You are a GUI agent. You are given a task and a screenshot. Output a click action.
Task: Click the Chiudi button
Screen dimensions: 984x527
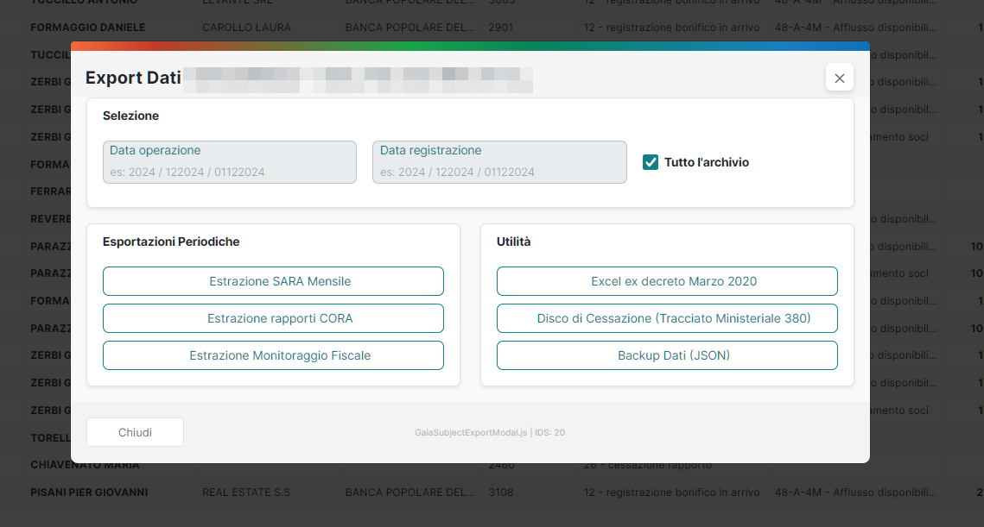tap(135, 432)
